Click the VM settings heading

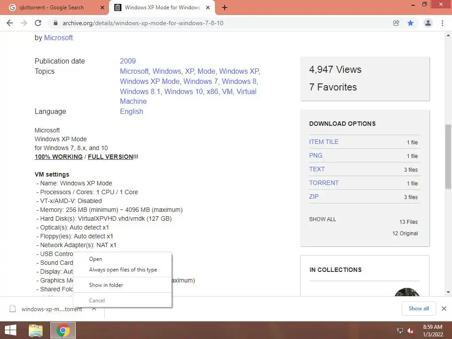click(52, 174)
